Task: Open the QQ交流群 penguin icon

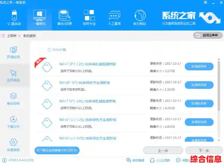Action: click(152, 160)
